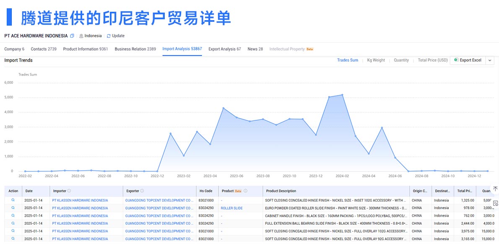Screen dimensions: 499x244
Task: Click the Indonesia location label
Action: click(x=93, y=36)
